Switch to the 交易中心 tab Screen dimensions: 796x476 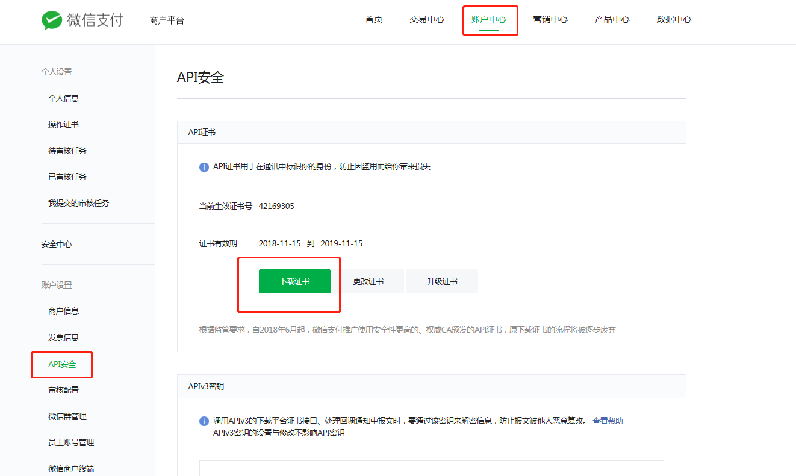point(427,19)
